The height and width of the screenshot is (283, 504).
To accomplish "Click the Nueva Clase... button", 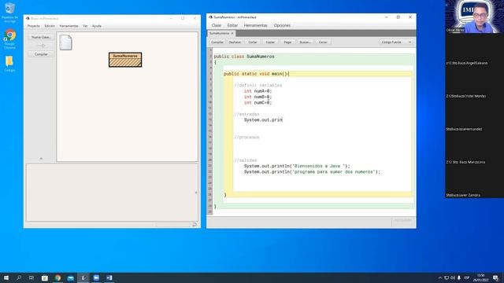I will [x=41, y=37].
